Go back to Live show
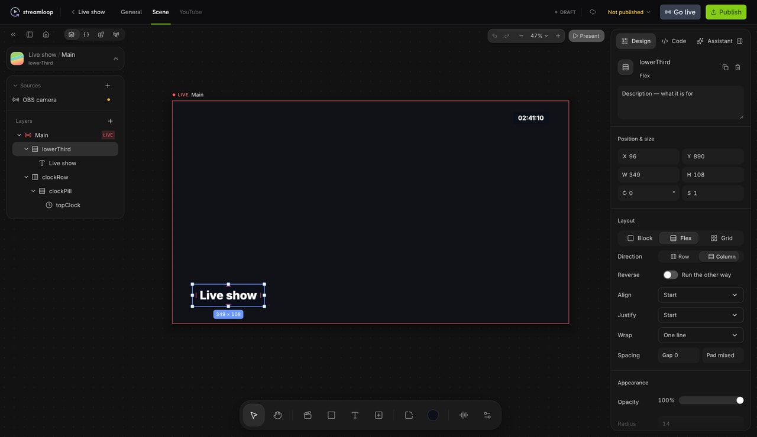This screenshot has width=757, height=437. 88,12
